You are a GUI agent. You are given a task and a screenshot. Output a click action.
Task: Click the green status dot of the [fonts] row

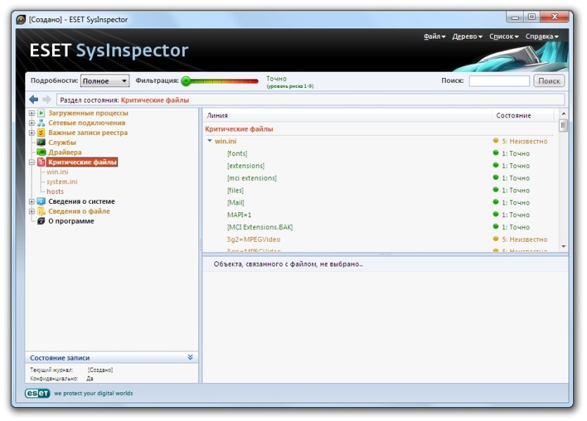pyautogui.click(x=496, y=153)
